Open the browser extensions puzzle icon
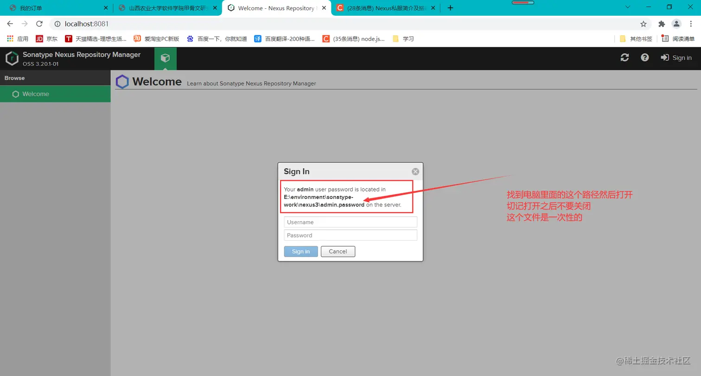Image resolution: width=701 pixels, height=376 pixels. tap(662, 24)
